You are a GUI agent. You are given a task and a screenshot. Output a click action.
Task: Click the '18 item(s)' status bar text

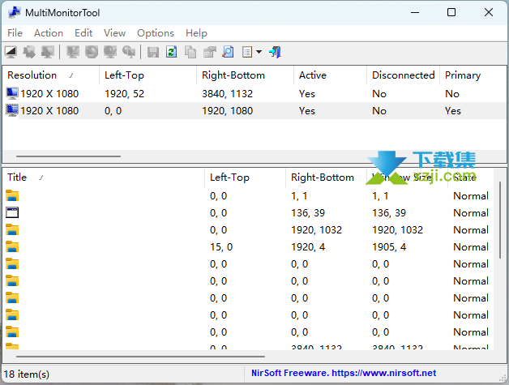point(27,374)
